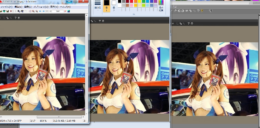Open the 編集(E) menu in IrfanView
The width and height of the screenshot is (260, 128).
click(x=18, y=7)
